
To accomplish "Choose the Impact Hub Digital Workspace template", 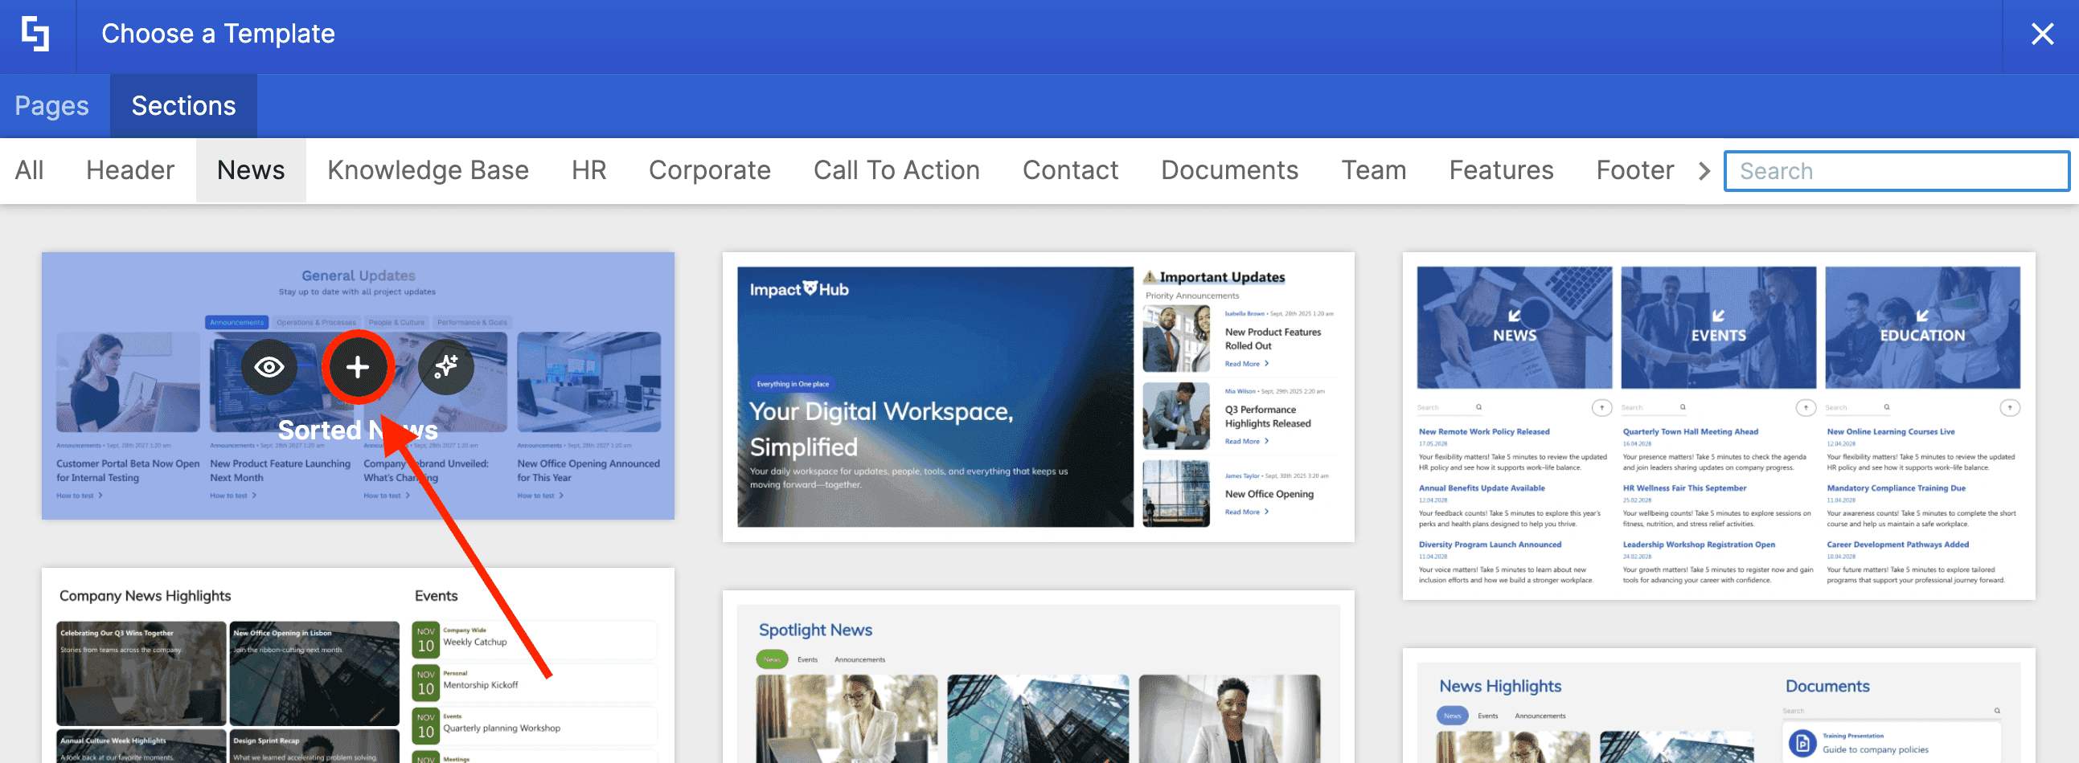I will (1038, 397).
